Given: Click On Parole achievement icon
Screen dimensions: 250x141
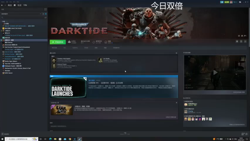Looking at the screenshot, I should pos(100,60).
